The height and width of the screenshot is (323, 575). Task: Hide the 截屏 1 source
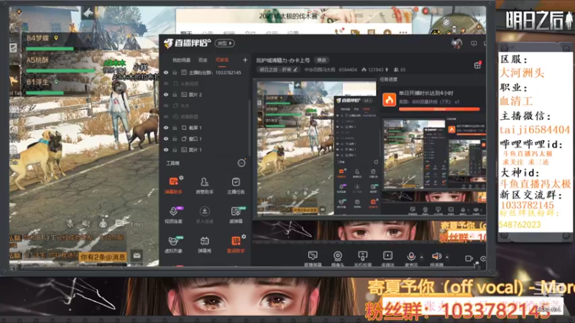point(166,128)
